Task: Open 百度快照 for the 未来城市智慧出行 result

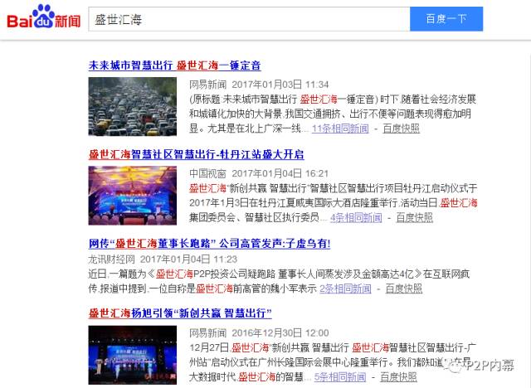Action: point(401,129)
